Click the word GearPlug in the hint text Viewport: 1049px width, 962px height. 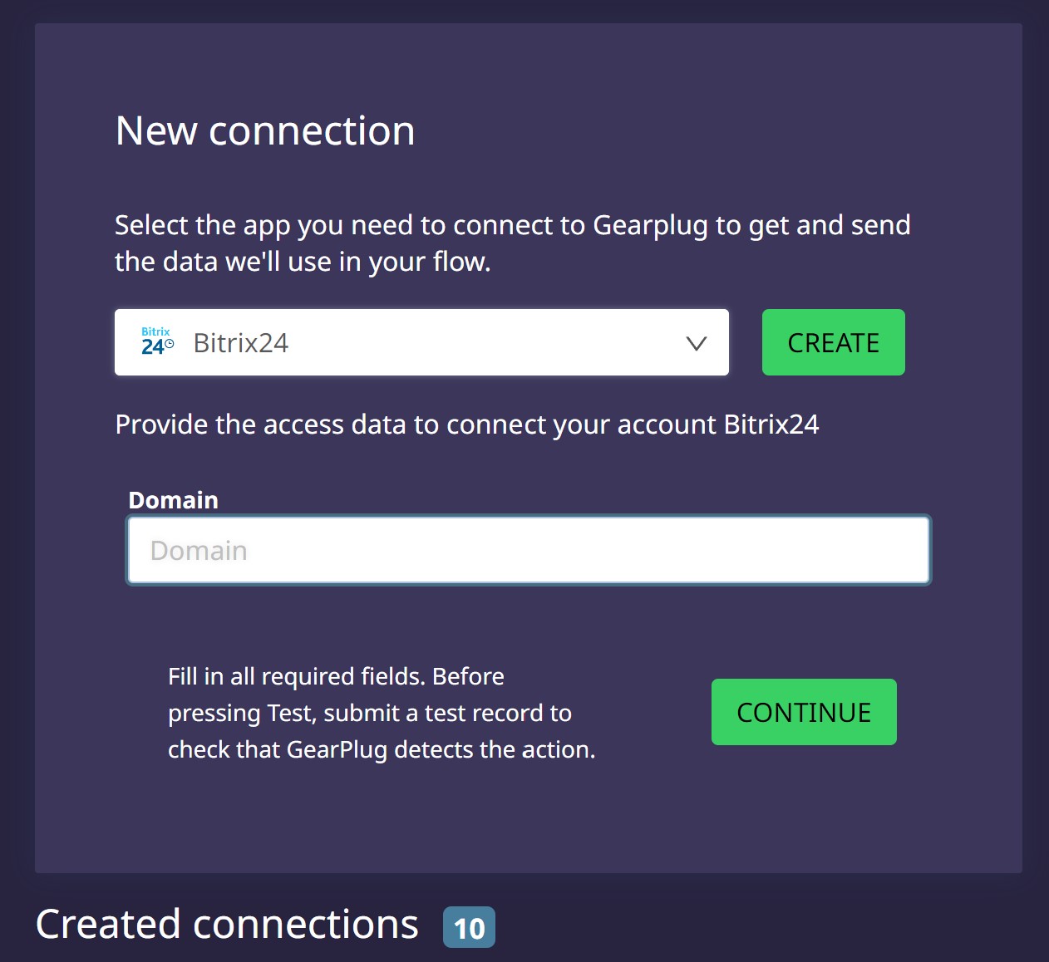(337, 749)
